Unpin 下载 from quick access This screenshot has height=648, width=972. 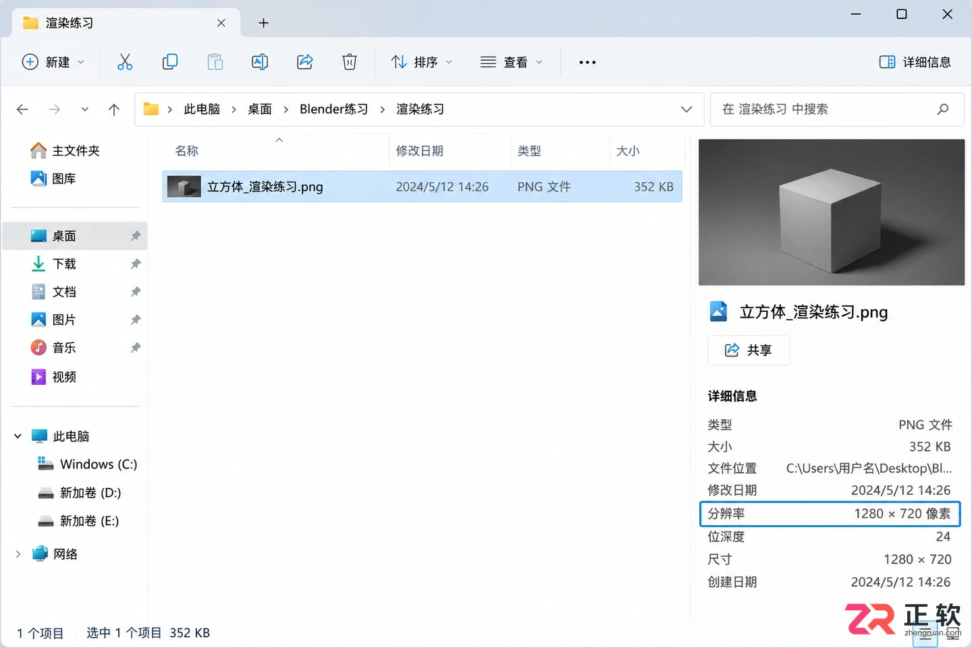click(136, 264)
